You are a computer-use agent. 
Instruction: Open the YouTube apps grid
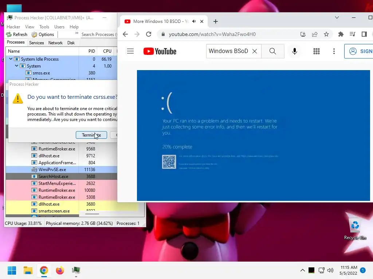point(317,51)
